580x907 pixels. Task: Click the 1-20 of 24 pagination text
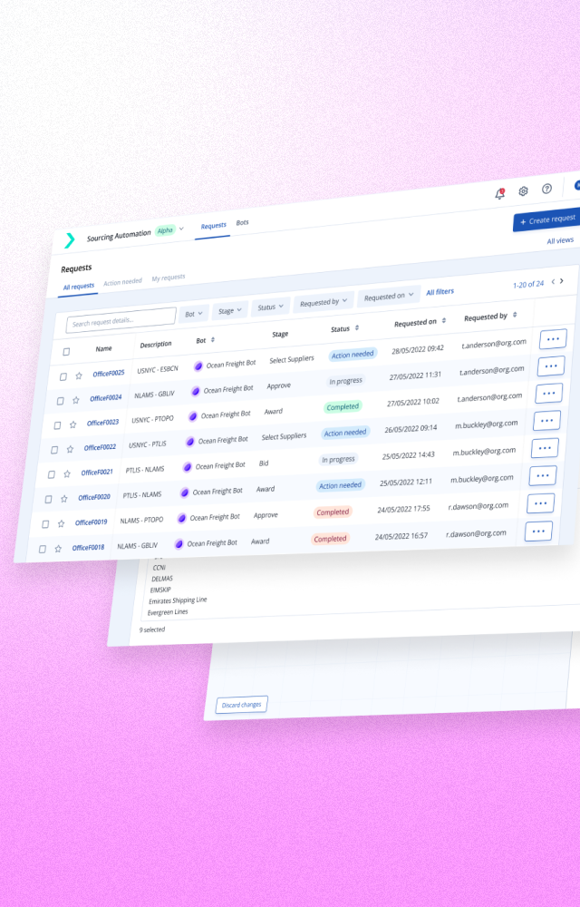click(528, 285)
